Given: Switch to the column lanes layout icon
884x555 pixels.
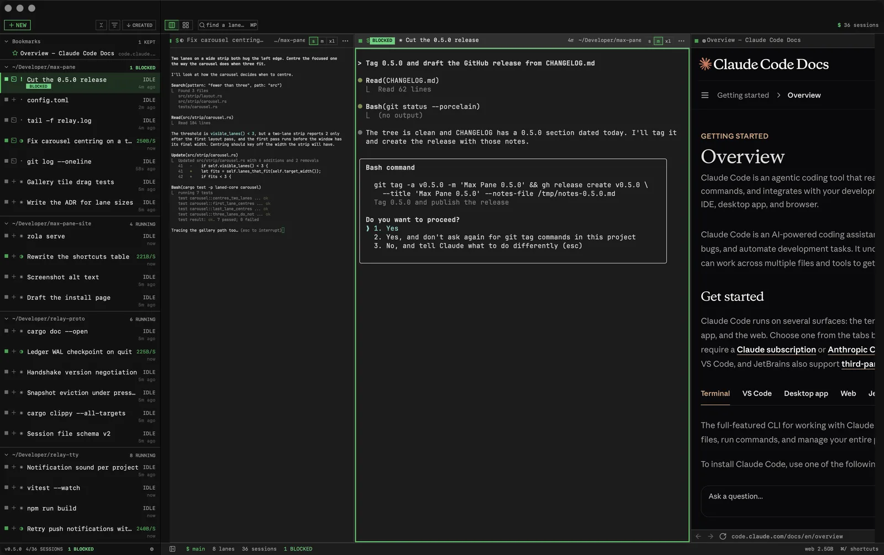Looking at the screenshot, I should 172,25.
